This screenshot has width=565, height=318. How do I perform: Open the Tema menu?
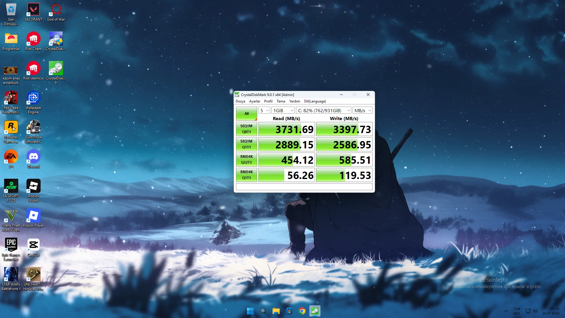281,101
